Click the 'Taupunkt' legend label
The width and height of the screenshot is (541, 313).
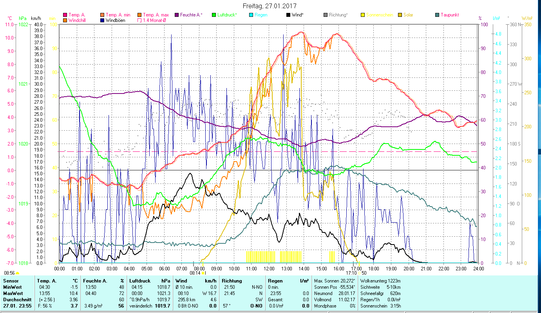tap(449, 15)
